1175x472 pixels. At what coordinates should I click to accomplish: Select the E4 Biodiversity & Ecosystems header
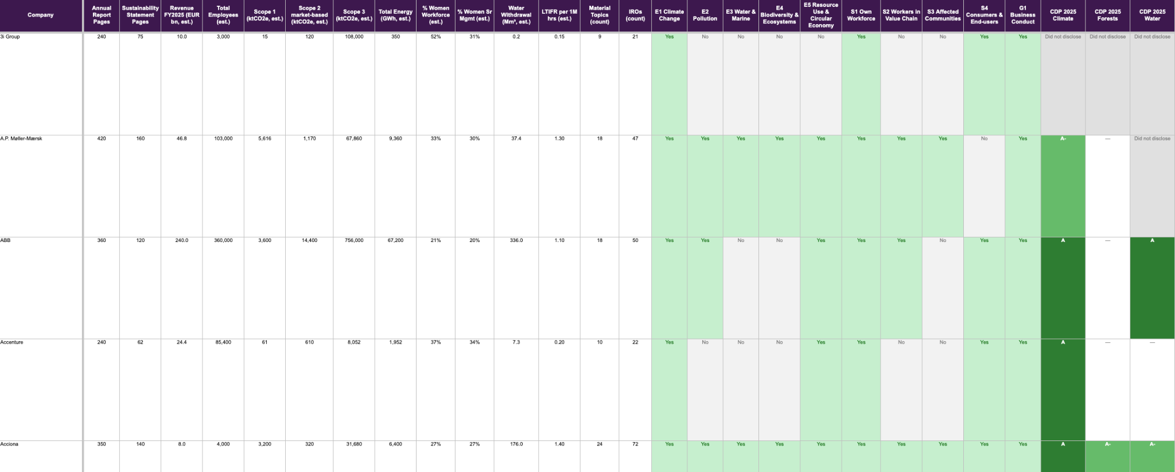(779, 15)
